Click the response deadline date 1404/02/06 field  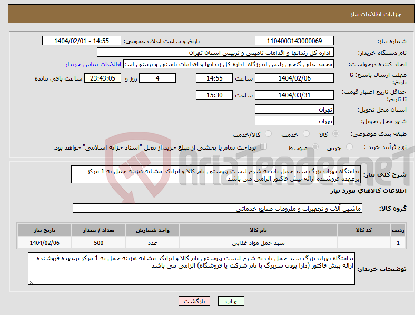click(294, 78)
